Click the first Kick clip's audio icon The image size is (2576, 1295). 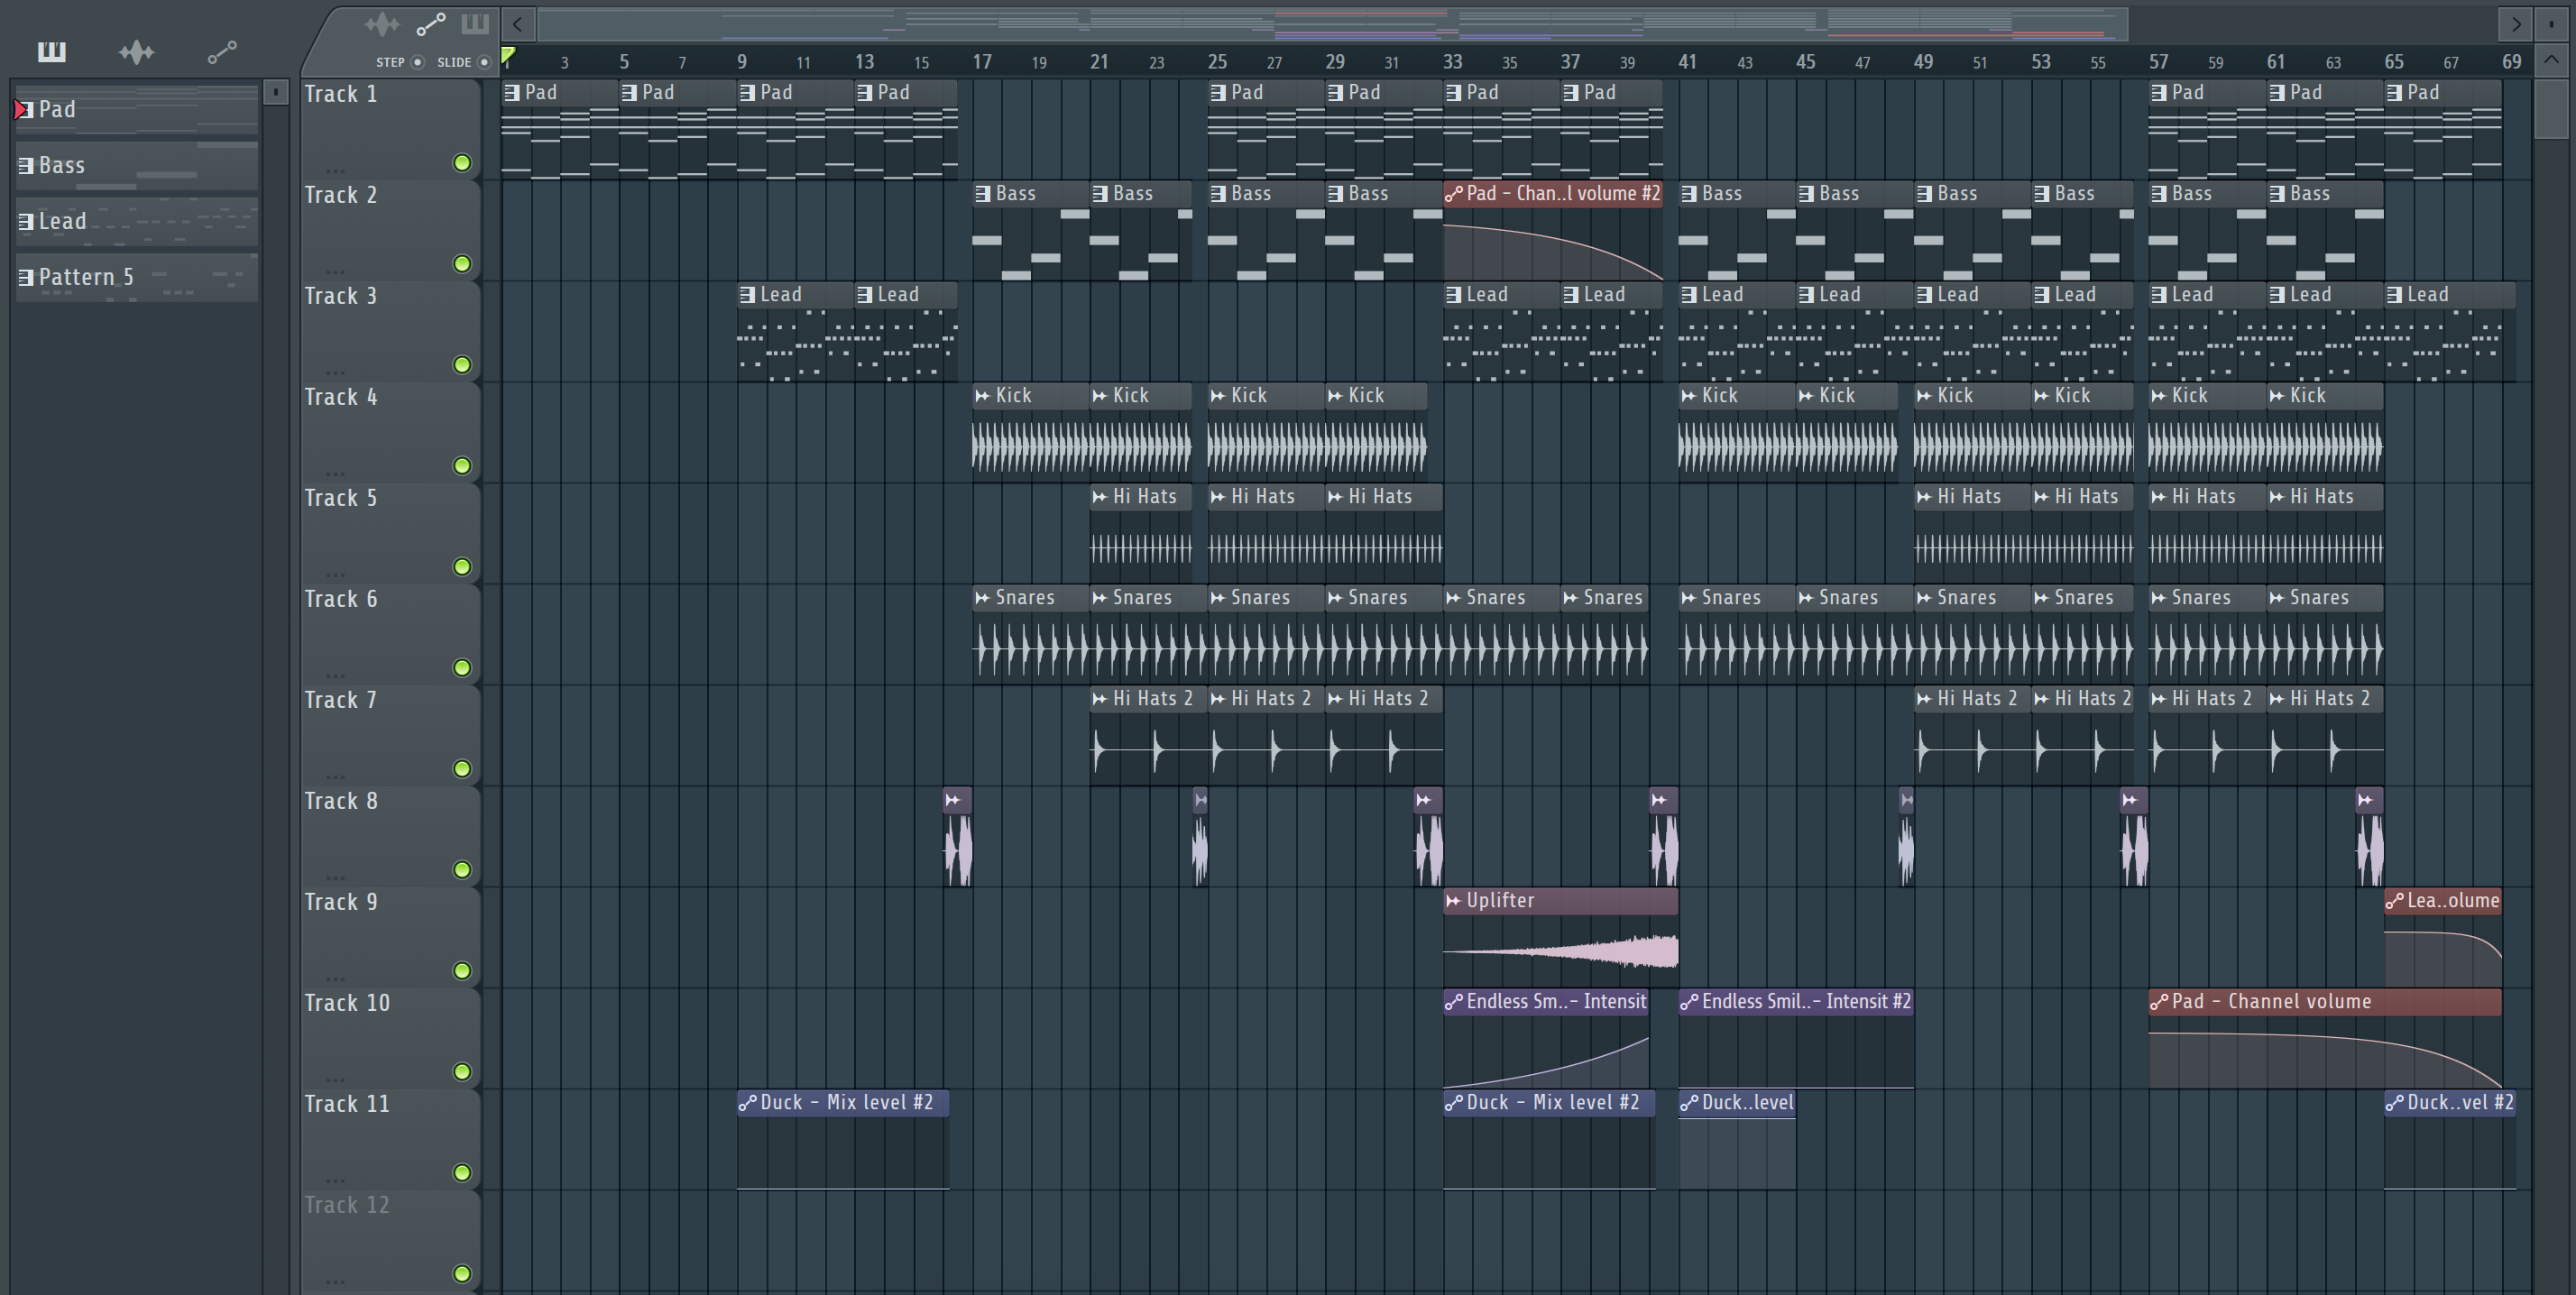pyautogui.click(x=982, y=396)
